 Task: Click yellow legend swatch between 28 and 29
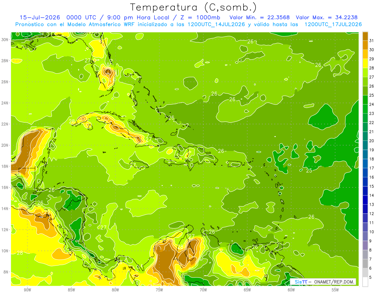[x=365, y=63]
